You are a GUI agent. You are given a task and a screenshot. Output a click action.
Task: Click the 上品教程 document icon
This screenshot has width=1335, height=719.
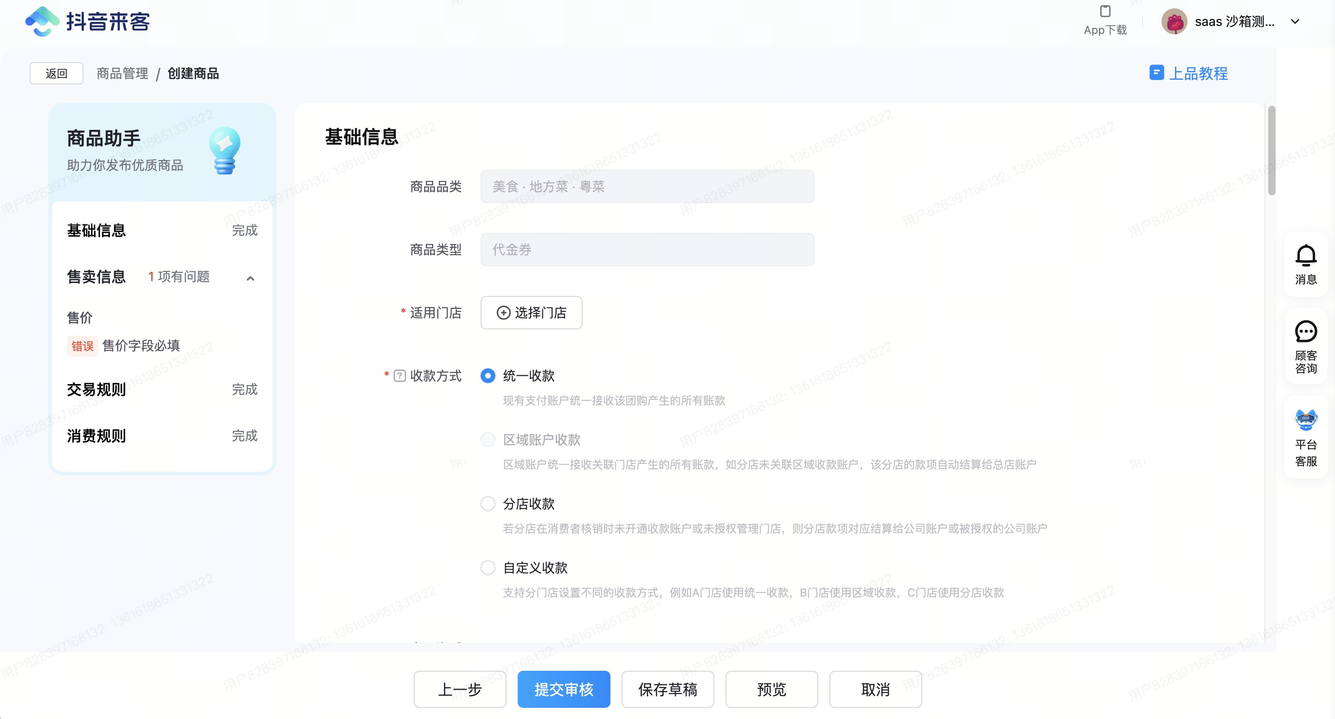pos(1156,72)
